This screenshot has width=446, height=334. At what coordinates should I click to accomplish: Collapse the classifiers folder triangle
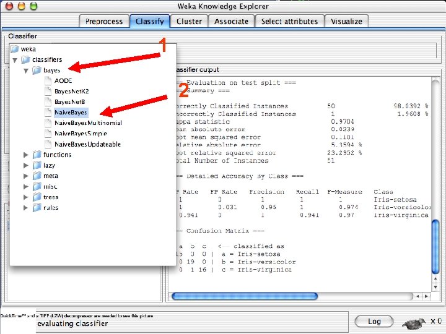point(15,60)
